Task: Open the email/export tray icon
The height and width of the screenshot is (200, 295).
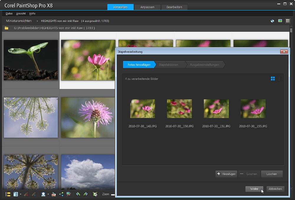Action: 54,194
